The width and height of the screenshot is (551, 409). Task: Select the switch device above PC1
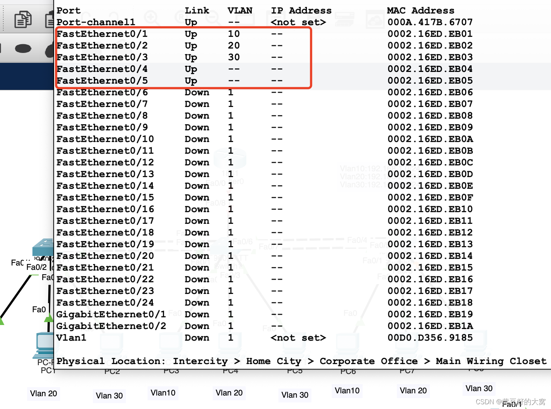coord(43,248)
